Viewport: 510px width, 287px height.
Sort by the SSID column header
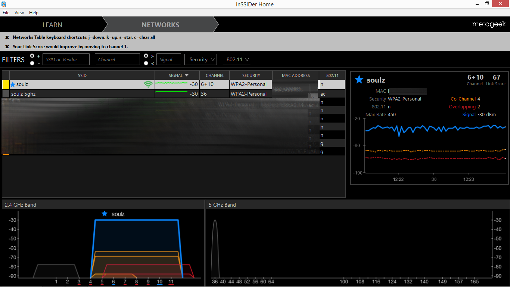click(x=82, y=75)
